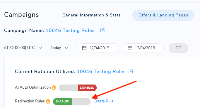
Task: Open the Today date range dropdown
Action: pyautogui.click(x=59, y=48)
